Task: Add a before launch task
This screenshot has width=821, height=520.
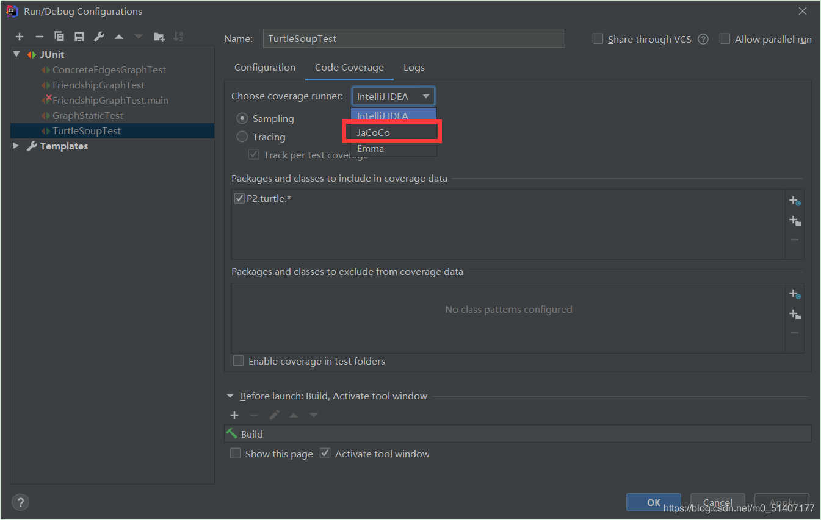Action: [234, 415]
